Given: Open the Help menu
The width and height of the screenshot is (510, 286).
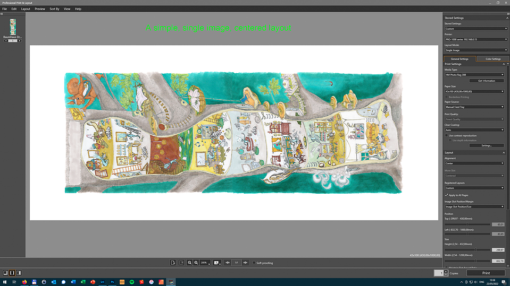Looking at the screenshot, I should 78,9.
